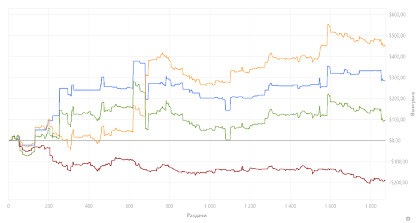Click the $200,00 y-axis label
419x223 pixels.
pos(397,99)
